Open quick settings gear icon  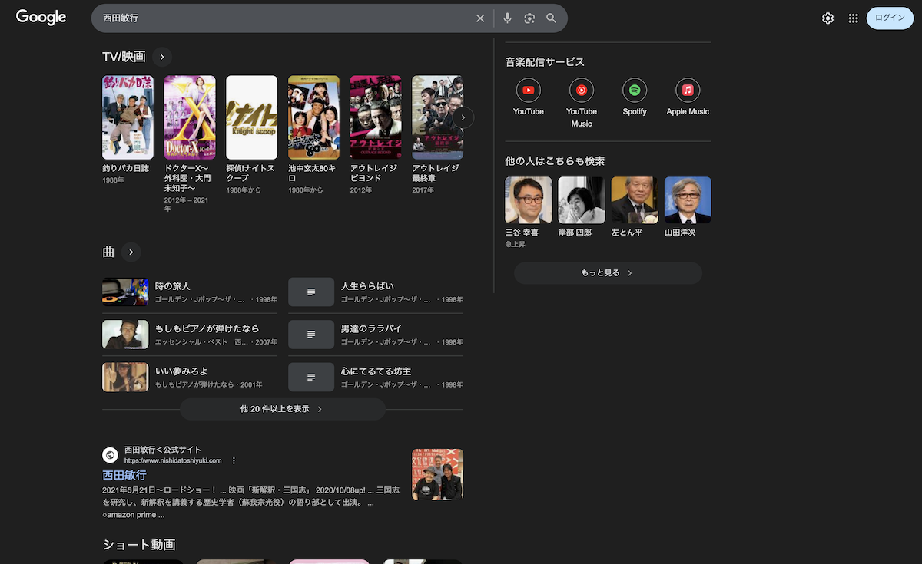[x=827, y=18]
